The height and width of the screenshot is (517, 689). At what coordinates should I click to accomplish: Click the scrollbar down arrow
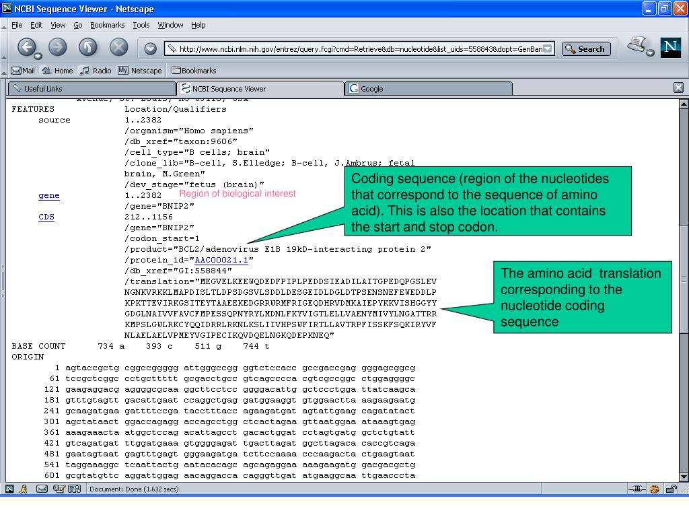[x=684, y=477]
